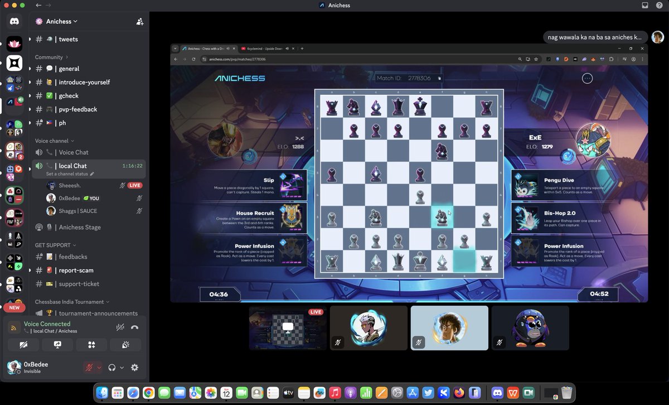Open Podcasts in the Dock

pyautogui.click(x=350, y=393)
